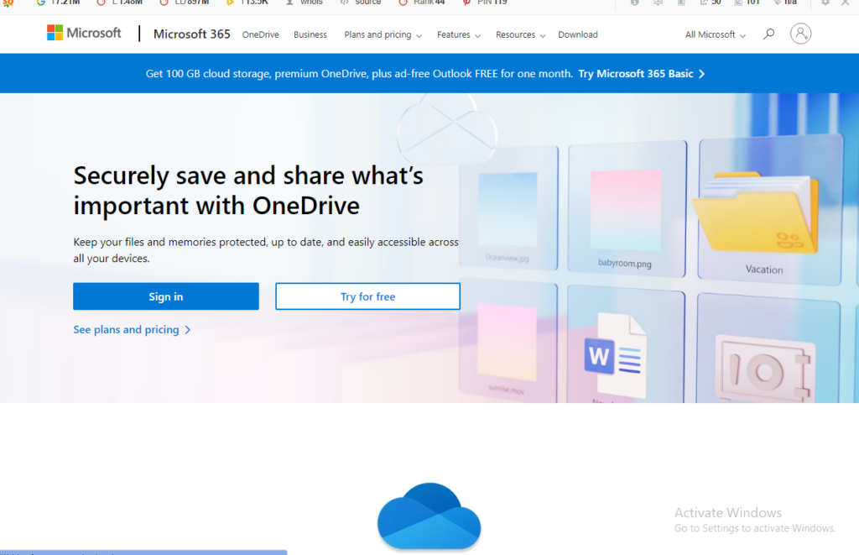Click the Oceanview.jpg file tile

[x=508, y=210]
